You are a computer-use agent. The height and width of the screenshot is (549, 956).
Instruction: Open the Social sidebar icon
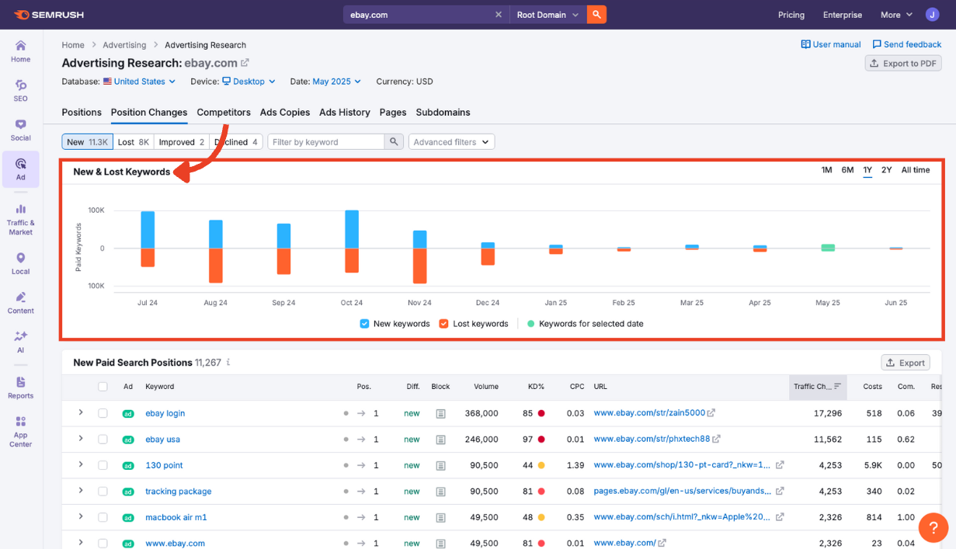20,130
